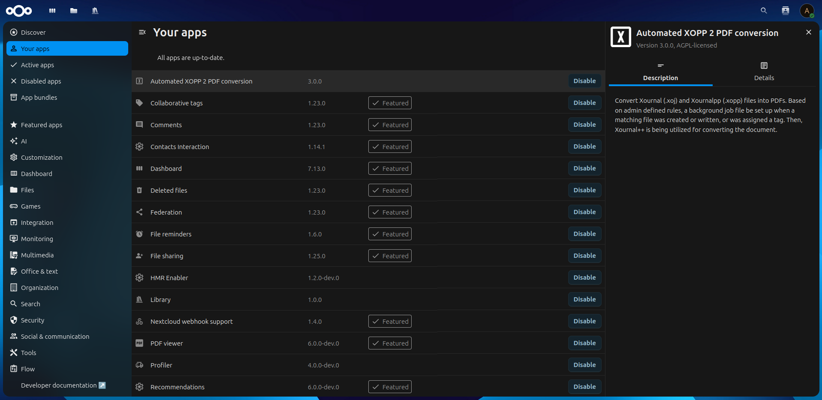The height and width of the screenshot is (400, 822).
Task: Toggle the navigation sidebar with hamburger icon
Action: 142,32
